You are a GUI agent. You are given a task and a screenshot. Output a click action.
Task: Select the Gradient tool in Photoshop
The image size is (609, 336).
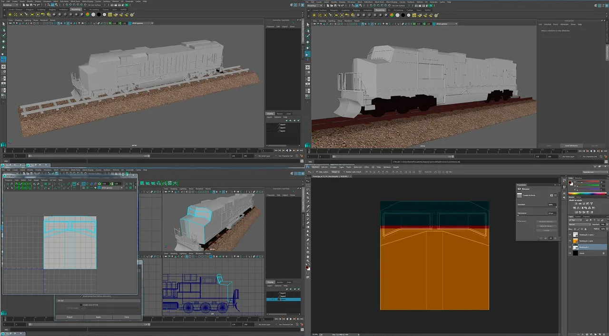308,227
